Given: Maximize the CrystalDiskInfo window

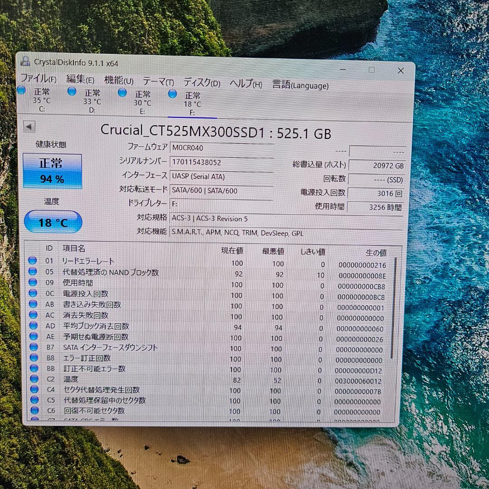Looking at the screenshot, I should click(371, 70).
